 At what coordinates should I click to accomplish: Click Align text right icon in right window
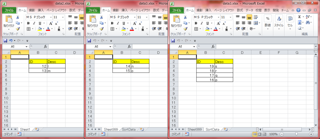tap(249, 23)
